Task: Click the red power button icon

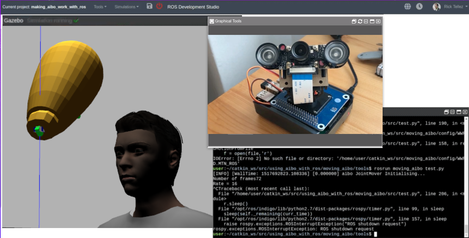Action: [159, 6]
